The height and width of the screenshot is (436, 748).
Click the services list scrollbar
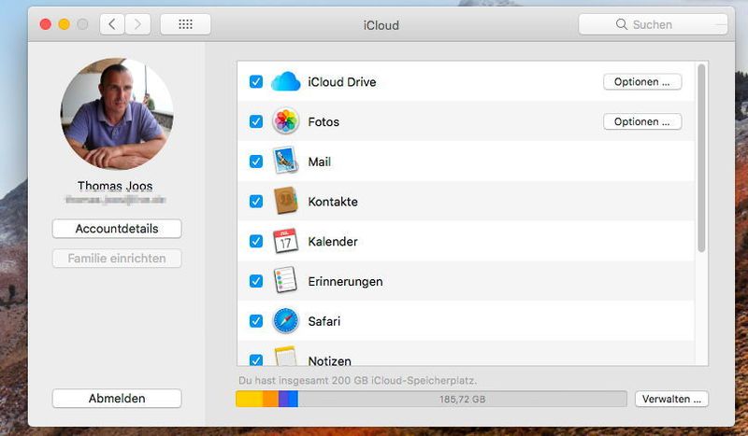point(701,158)
